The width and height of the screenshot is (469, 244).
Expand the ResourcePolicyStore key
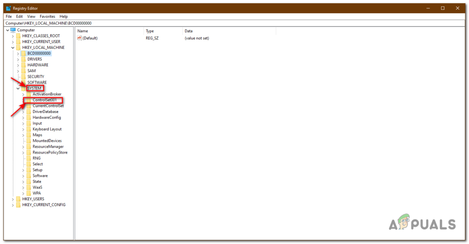pyautogui.click(x=23, y=153)
